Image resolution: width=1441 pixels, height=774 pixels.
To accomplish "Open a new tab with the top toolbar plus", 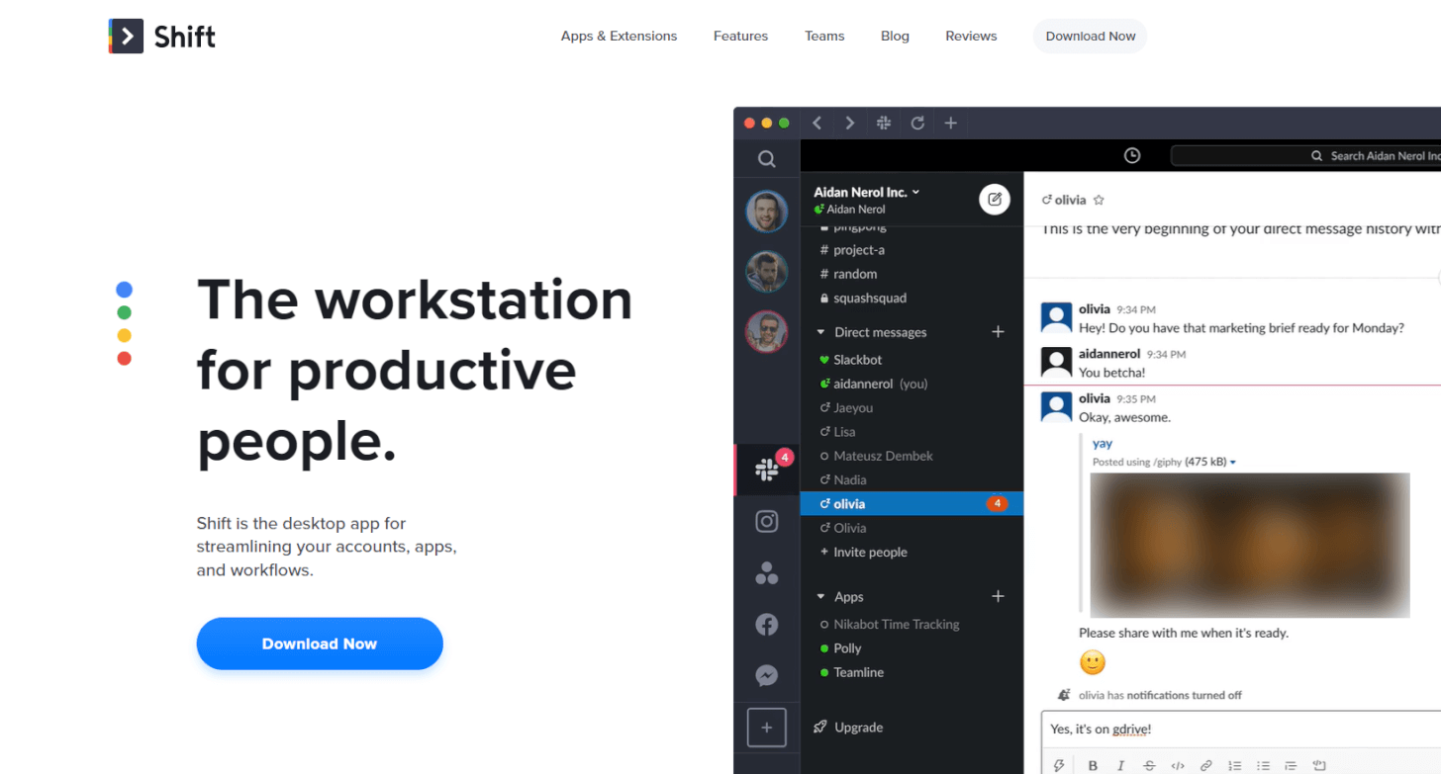I will tap(950, 123).
